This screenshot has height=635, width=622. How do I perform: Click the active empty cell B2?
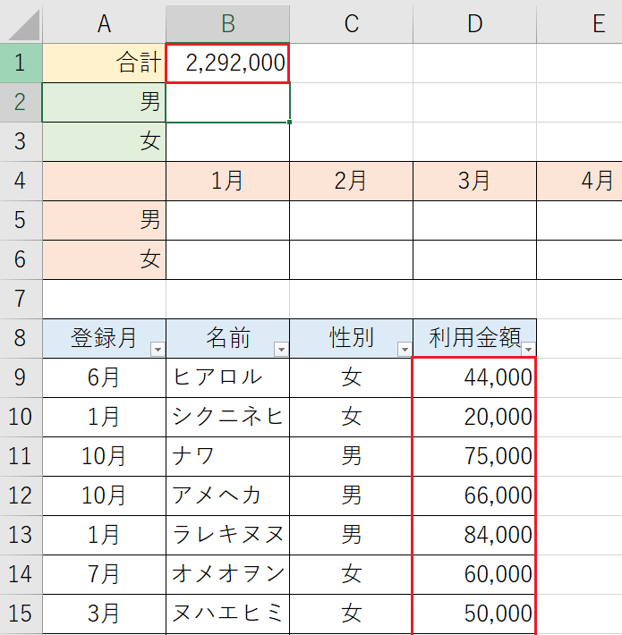(x=227, y=102)
